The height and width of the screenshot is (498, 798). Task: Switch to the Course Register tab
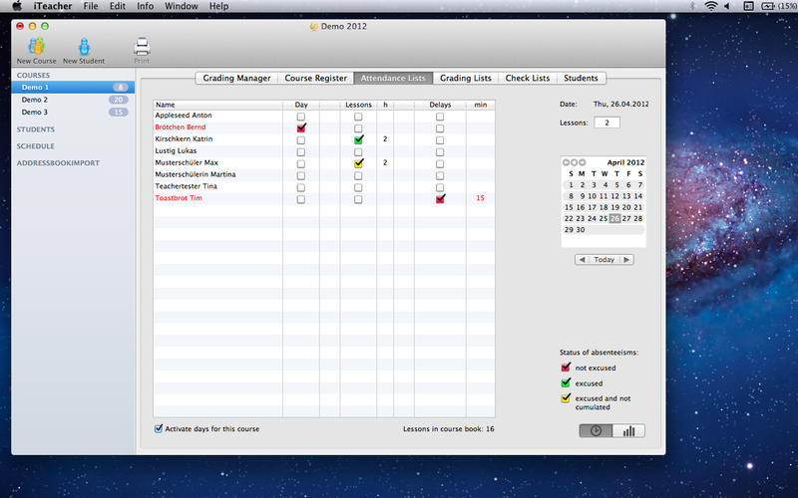point(315,78)
